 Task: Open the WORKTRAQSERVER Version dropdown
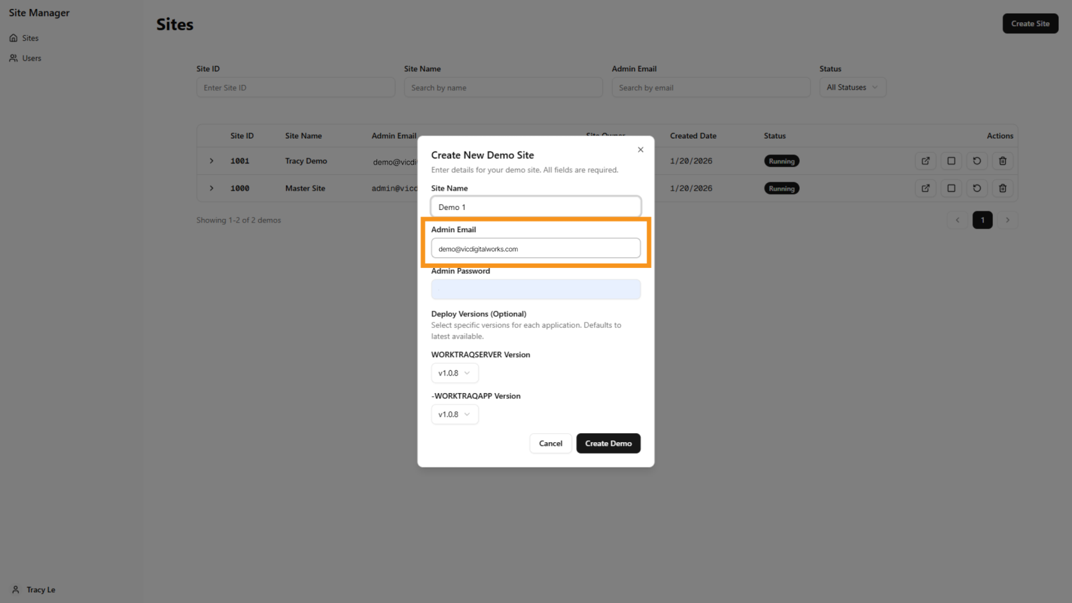(x=454, y=373)
